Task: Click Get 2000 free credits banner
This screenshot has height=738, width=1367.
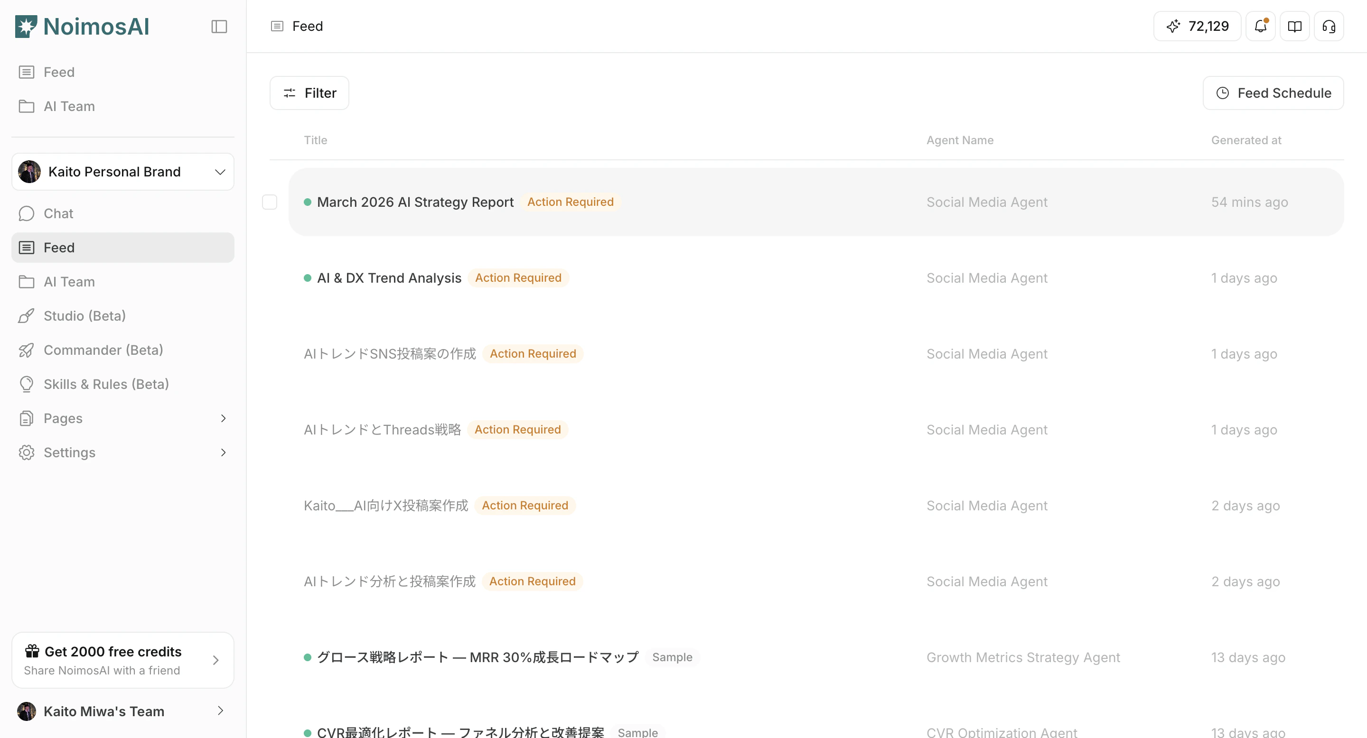Action: click(x=122, y=660)
